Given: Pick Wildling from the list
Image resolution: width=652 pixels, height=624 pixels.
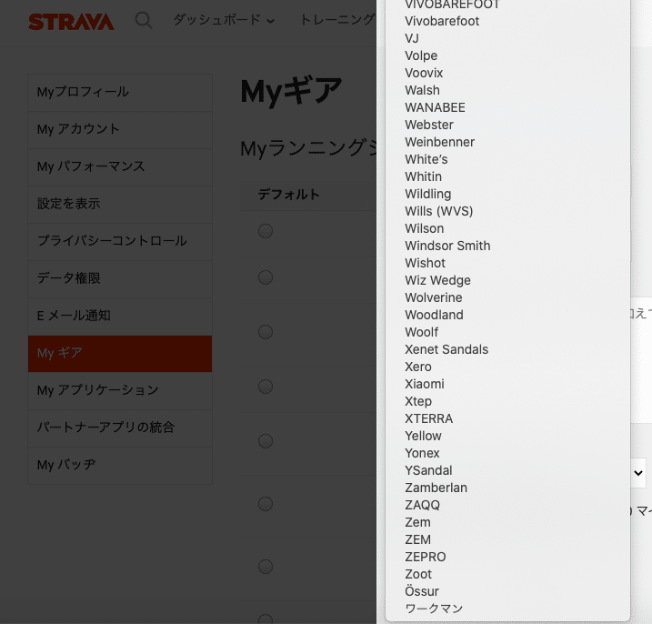Looking at the screenshot, I should [507, 194].
